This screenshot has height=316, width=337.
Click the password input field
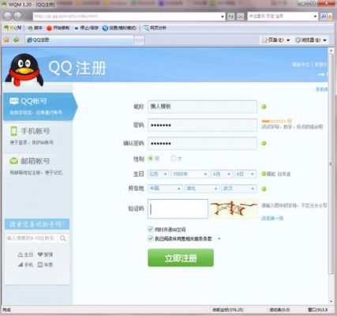tap(202, 125)
